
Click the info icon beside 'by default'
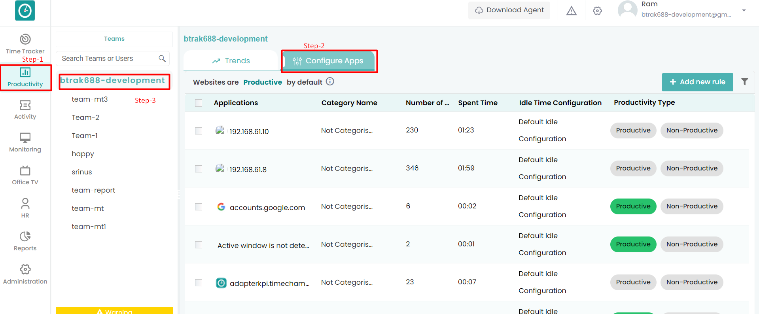pos(330,81)
